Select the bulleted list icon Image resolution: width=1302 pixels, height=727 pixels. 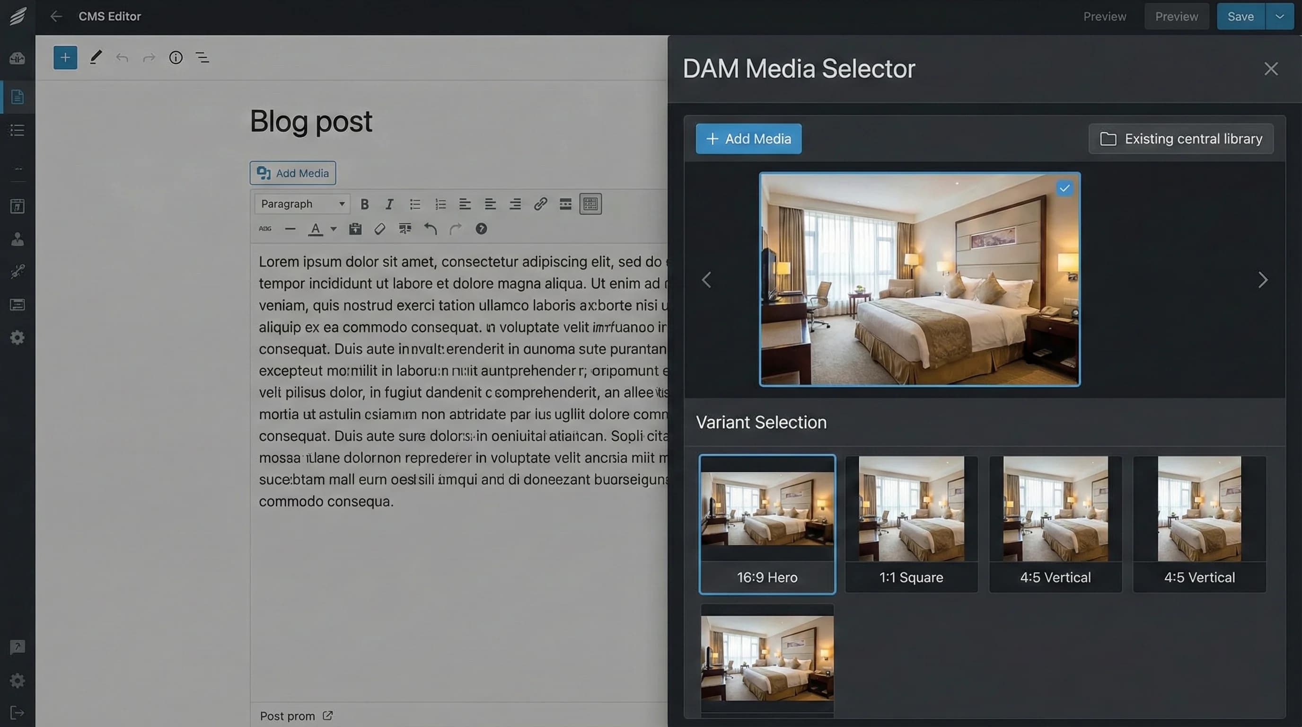415,204
